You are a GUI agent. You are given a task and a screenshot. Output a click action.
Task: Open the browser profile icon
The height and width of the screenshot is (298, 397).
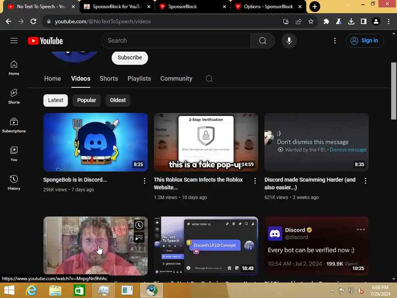[x=376, y=22]
